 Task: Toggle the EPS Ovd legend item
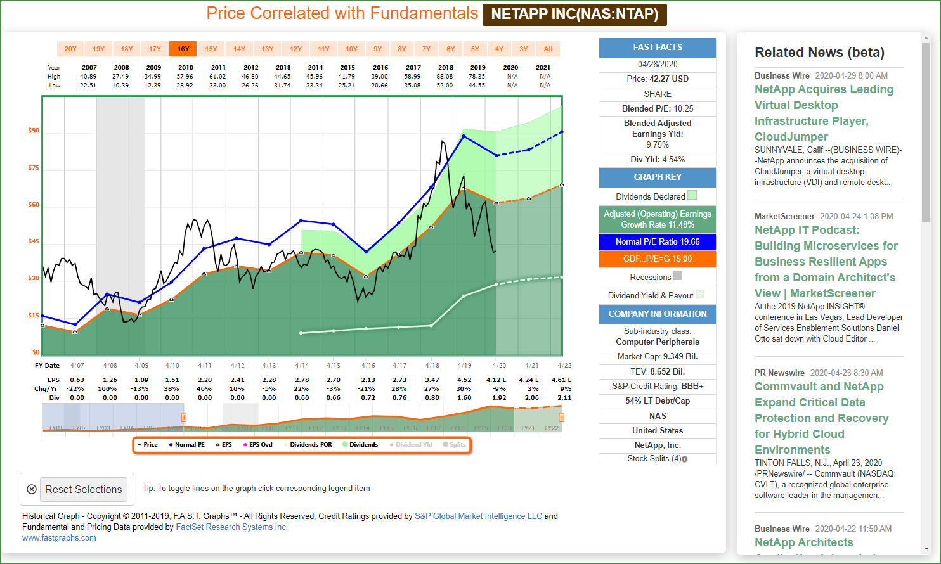pos(258,445)
